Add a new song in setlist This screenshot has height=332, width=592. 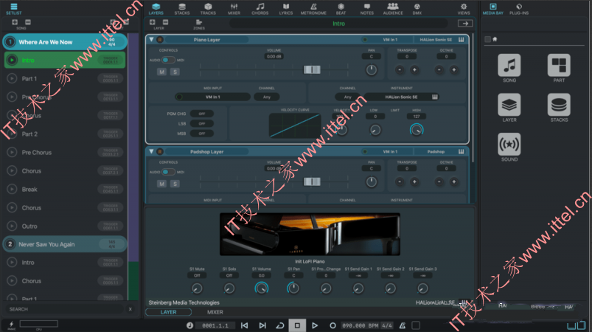[15, 23]
